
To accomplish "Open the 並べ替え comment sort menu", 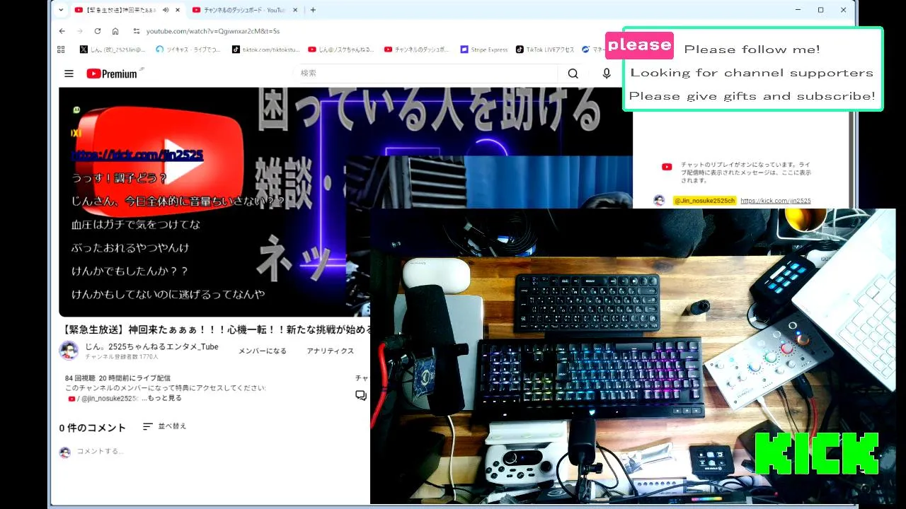I will point(165,426).
